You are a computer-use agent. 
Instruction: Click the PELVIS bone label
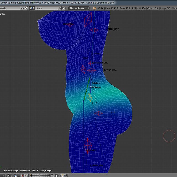click(92, 87)
